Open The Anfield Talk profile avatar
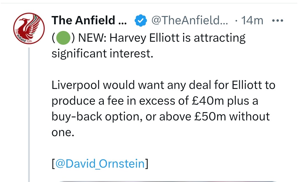This screenshot has width=298, height=182. point(29,29)
